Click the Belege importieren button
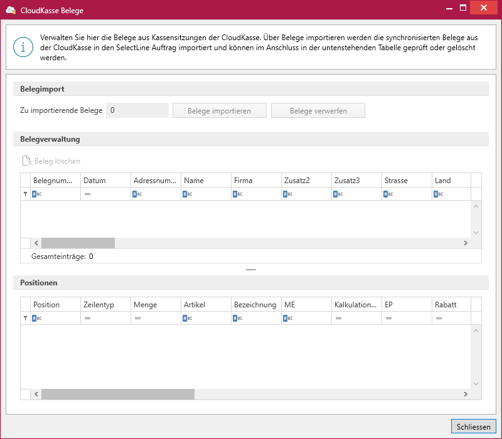The height and width of the screenshot is (439, 502). pos(219,110)
